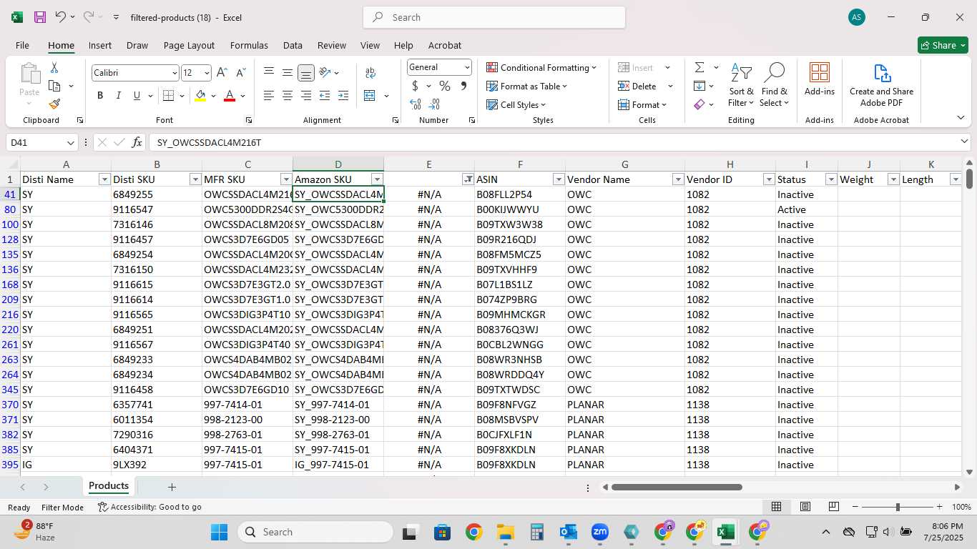This screenshot has height=549, width=977.
Task: Click the Format Painter brush icon
Action: pos(54,104)
